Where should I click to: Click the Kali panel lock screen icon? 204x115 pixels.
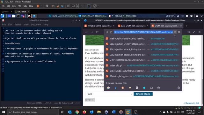[x=197, y=16]
